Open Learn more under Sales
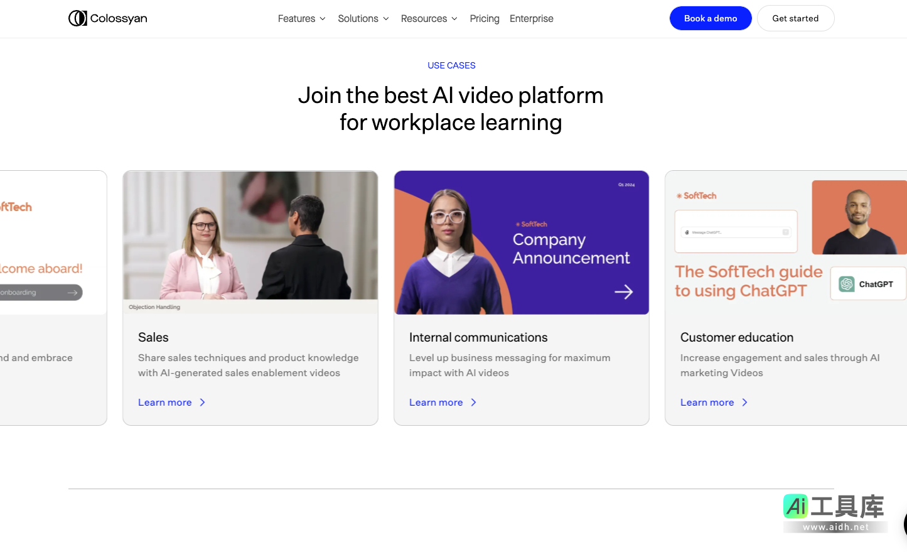The height and width of the screenshot is (552, 907). point(165,403)
